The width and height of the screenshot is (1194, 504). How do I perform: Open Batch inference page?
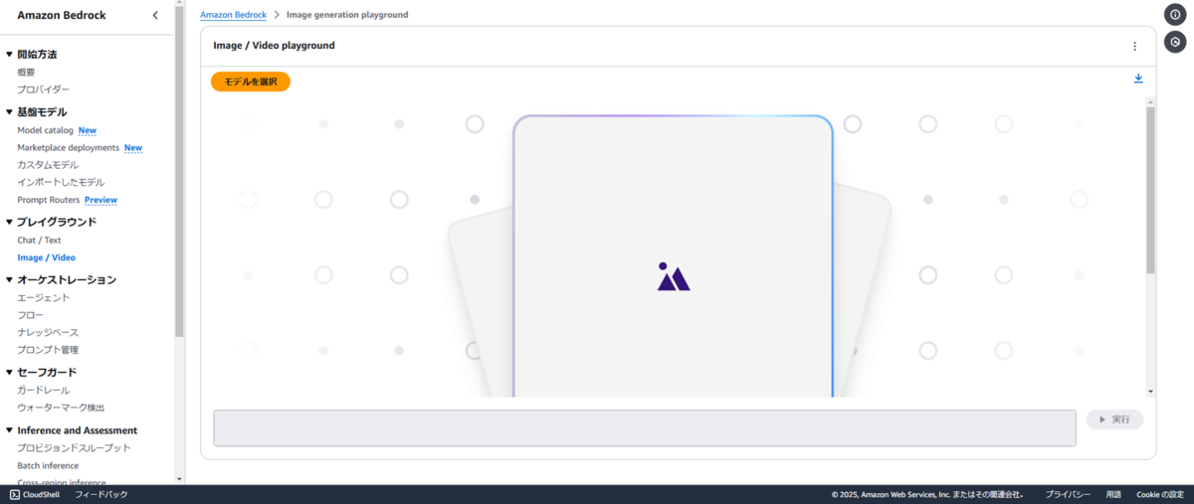point(48,465)
